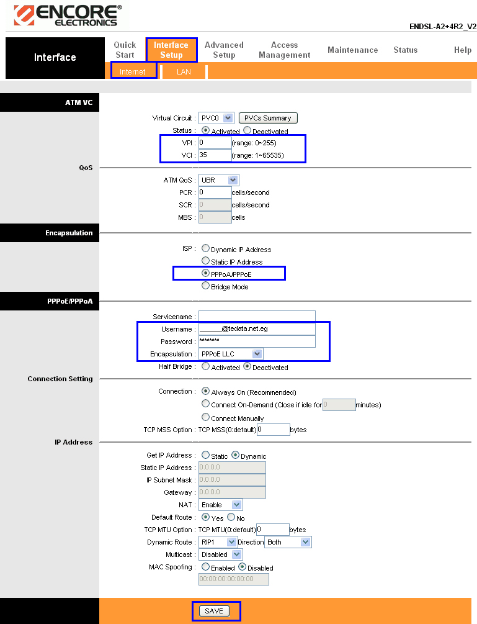The width and height of the screenshot is (477, 624).
Task: Open the NAT Enable dropdown
Action: point(221,505)
